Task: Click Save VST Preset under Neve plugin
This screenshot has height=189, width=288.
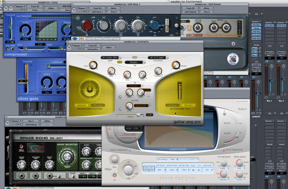Action: pyautogui.click(x=112, y=39)
